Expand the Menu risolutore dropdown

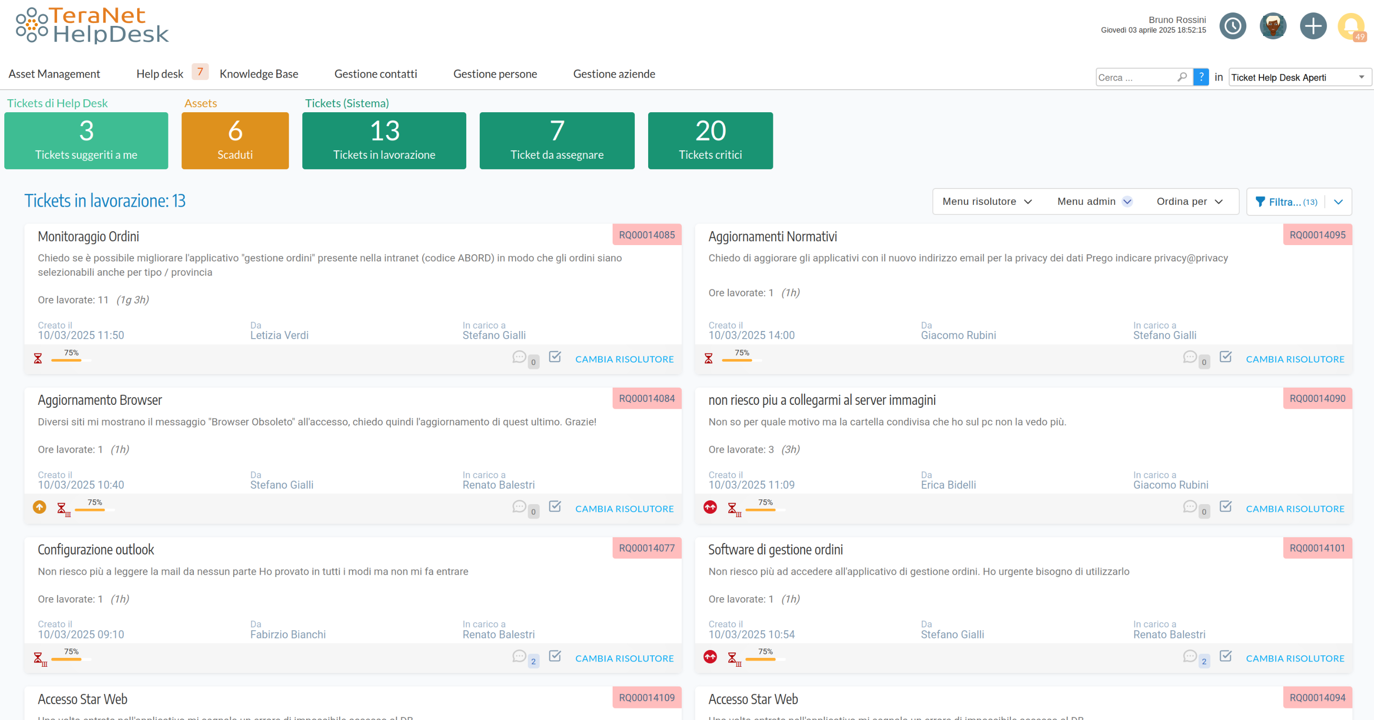coord(987,201)
